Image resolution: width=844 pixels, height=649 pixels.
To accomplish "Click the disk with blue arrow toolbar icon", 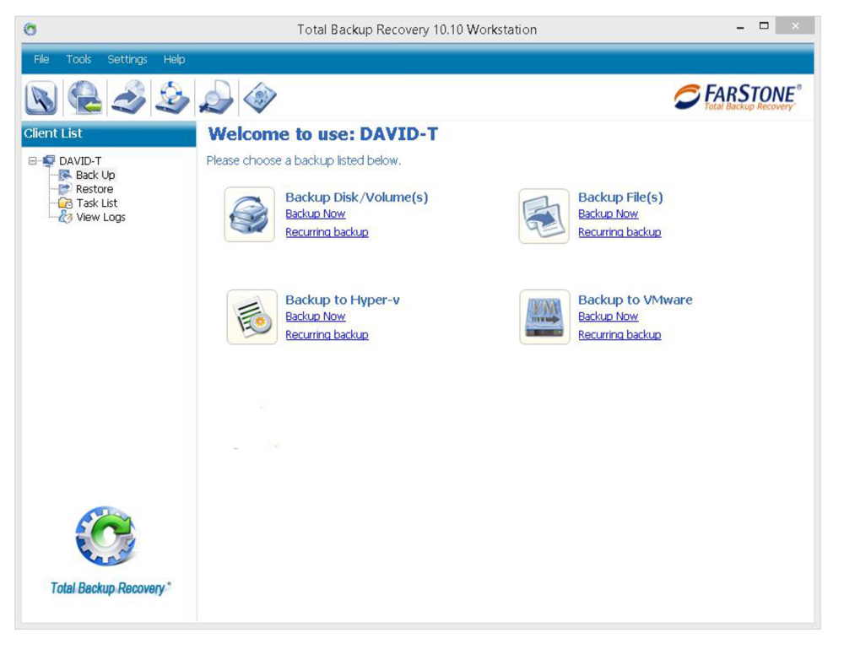I will (128, 97).
